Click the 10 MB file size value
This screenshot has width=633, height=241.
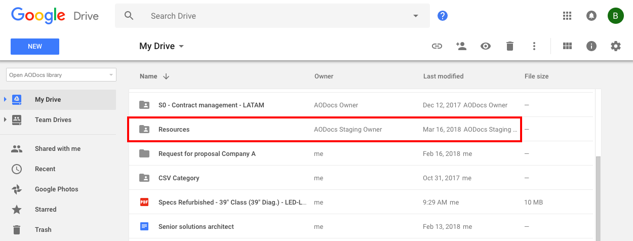click(533, 203)
